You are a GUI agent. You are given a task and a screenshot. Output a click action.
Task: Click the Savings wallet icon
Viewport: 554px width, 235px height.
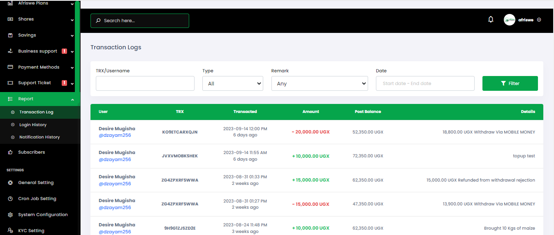coord(10,35)
